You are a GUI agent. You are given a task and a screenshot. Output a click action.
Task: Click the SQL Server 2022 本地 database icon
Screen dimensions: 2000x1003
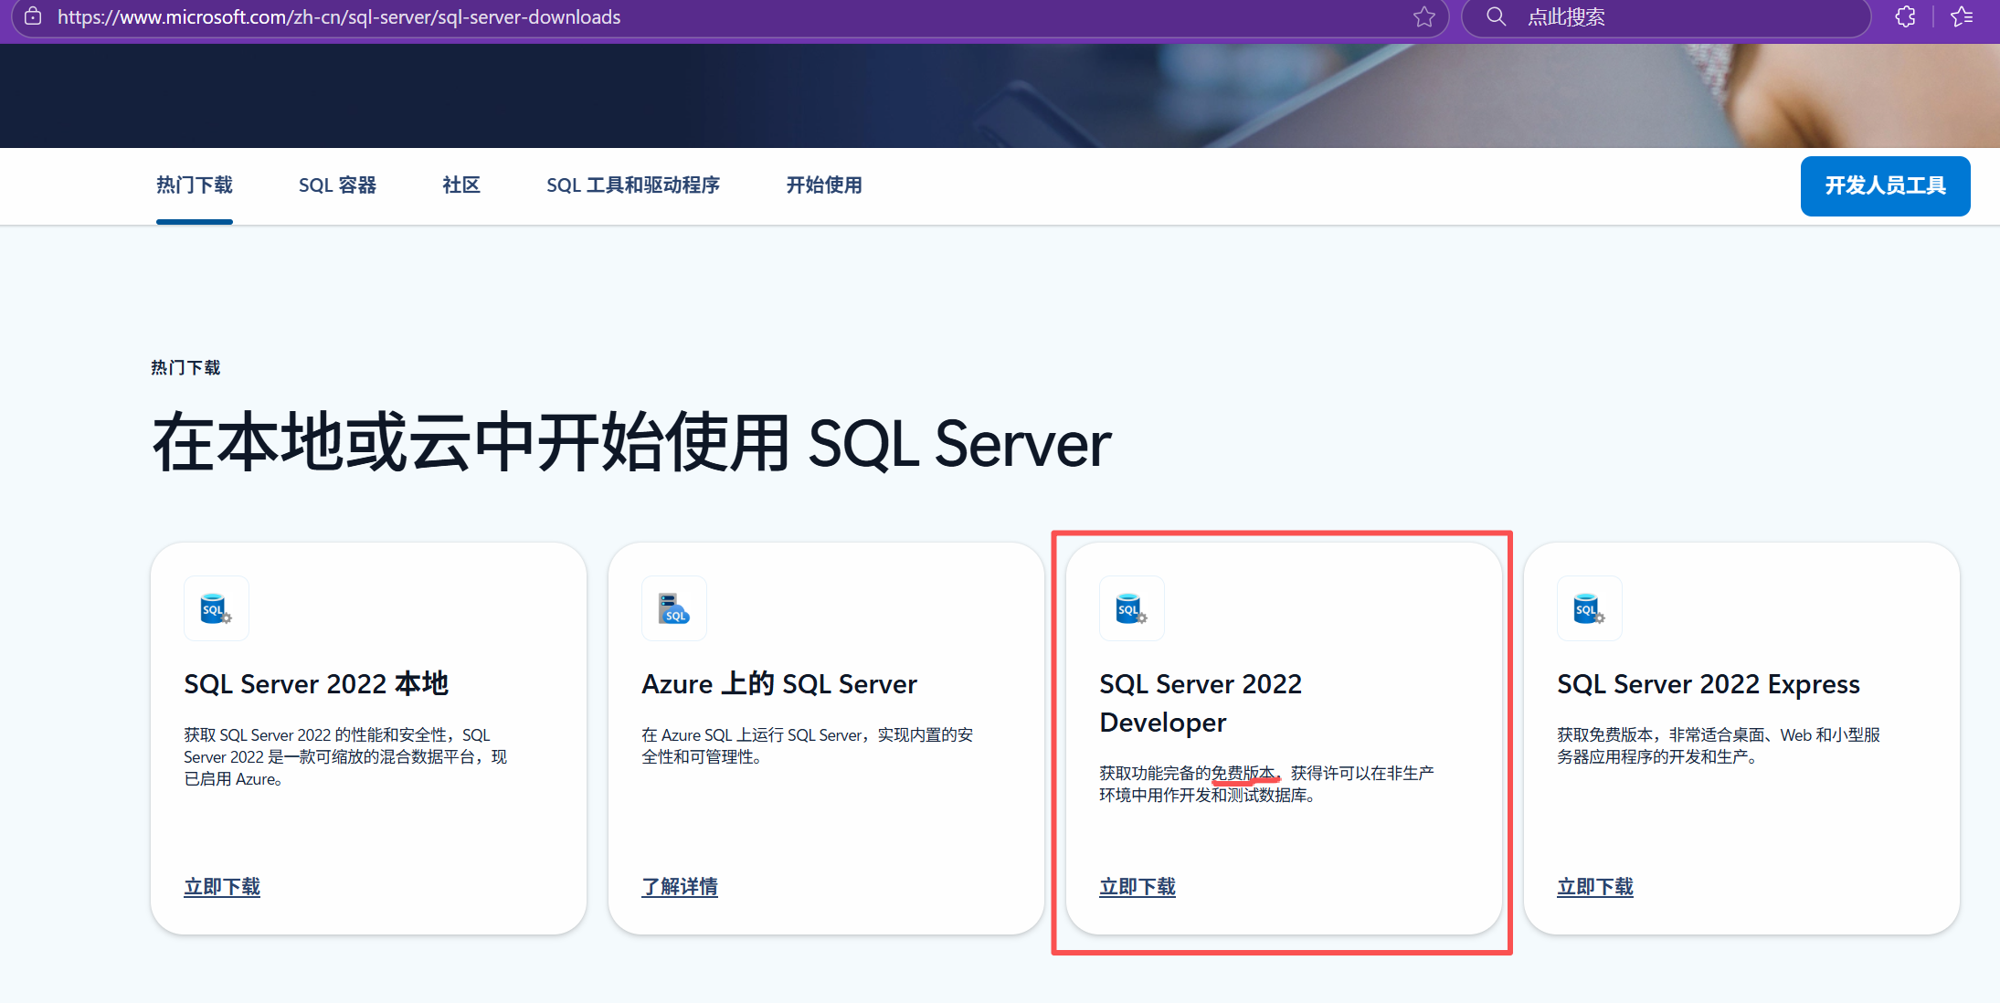tap(217, 608)
